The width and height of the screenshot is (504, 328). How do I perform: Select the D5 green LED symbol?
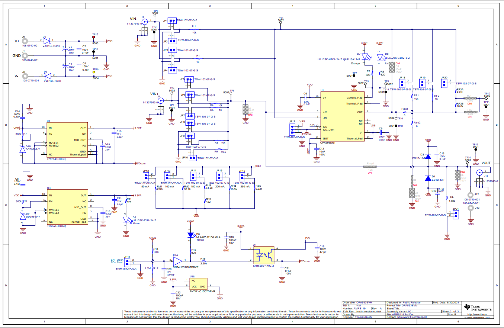[x=127, y=219]
